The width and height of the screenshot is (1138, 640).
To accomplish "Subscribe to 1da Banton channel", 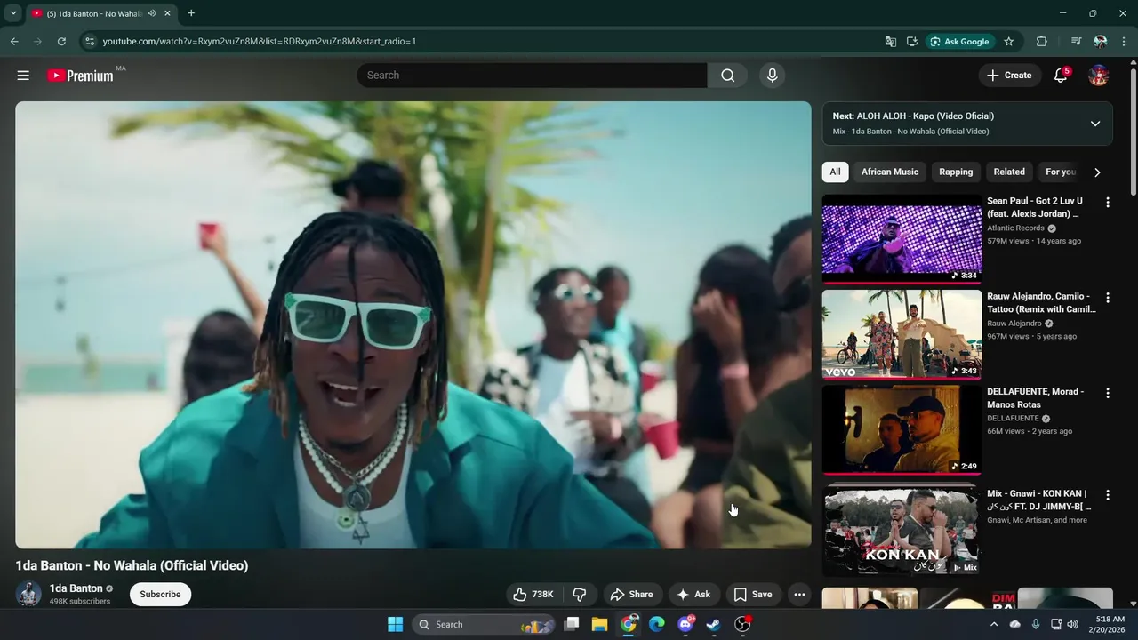I will (x=160, y=595).
